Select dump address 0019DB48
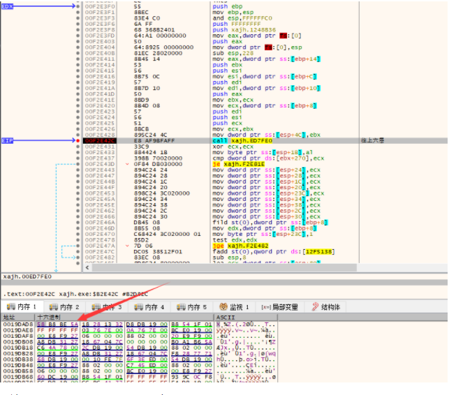This screenshot has height=395, width=456. [x=18, y=365]
